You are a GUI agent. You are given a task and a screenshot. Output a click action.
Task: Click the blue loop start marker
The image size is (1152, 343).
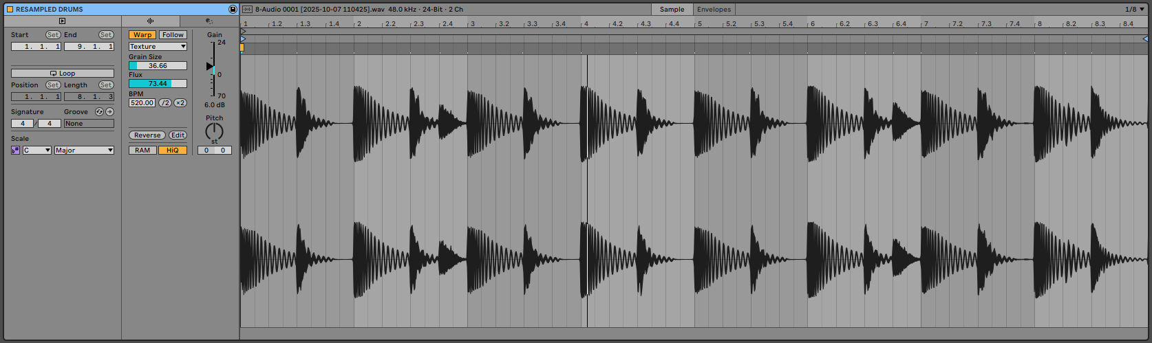(243, 39)
